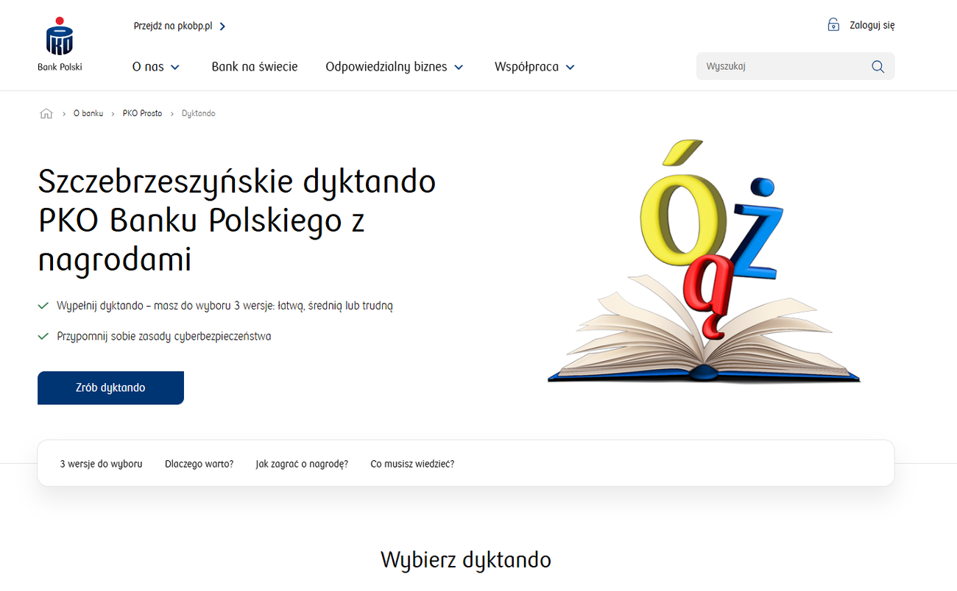957x591 pixels.
Task: Click the open book letters illustration
Action: click(x=704, y=261)
